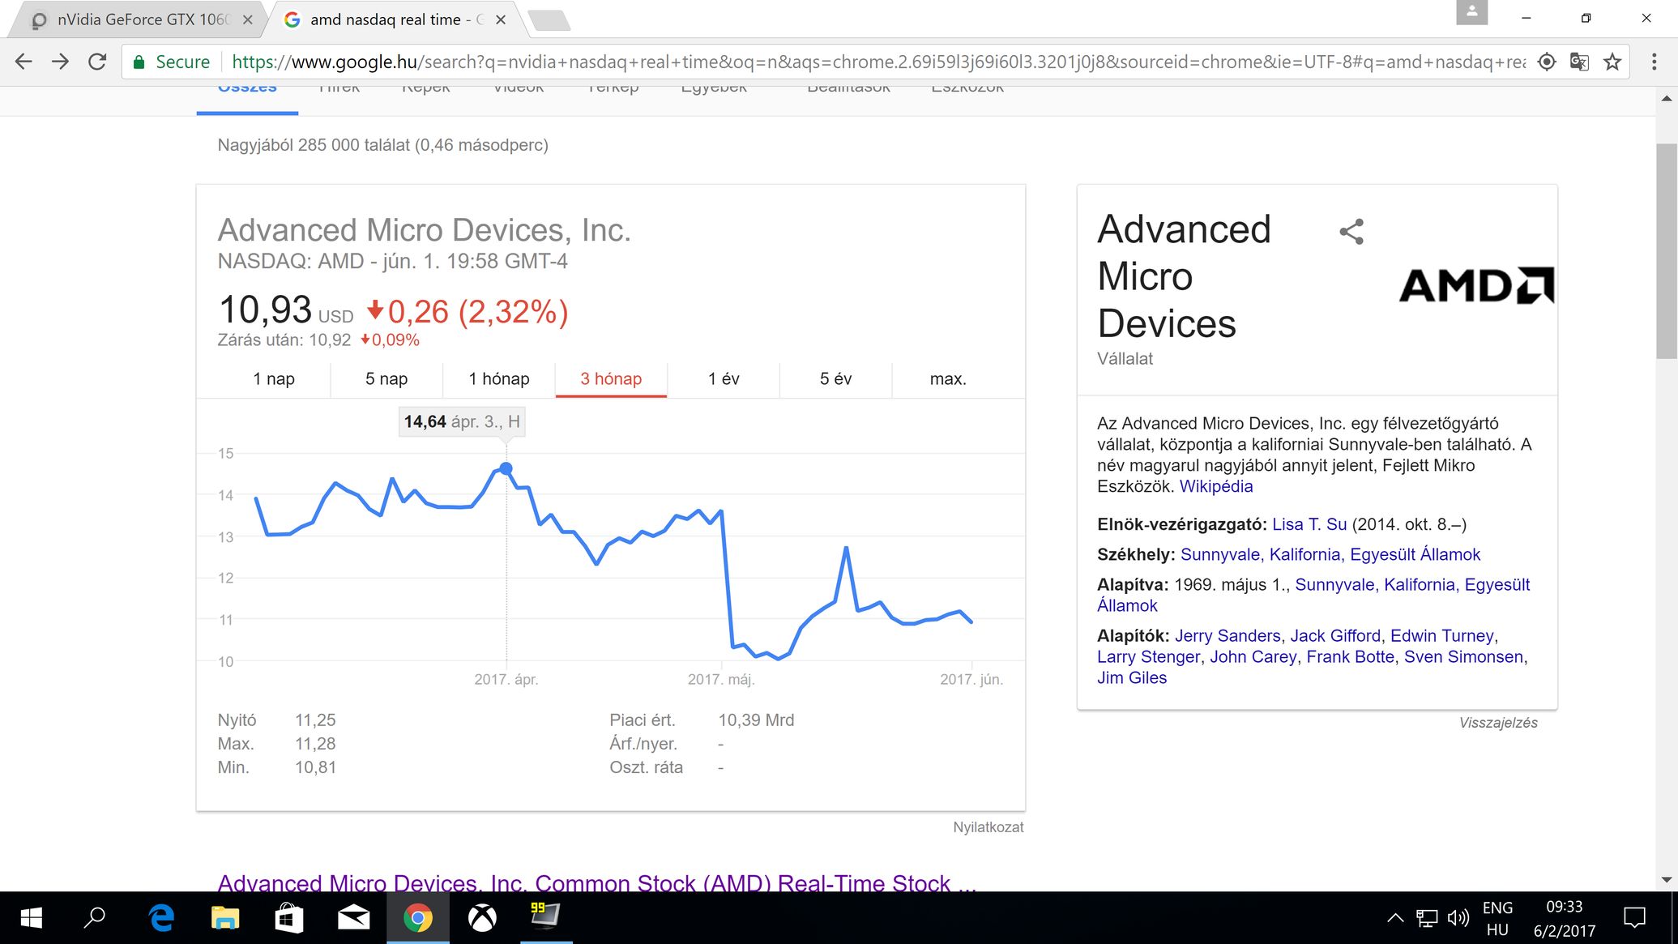Click the scrollbar down arrow

[x=1667, y=880]
